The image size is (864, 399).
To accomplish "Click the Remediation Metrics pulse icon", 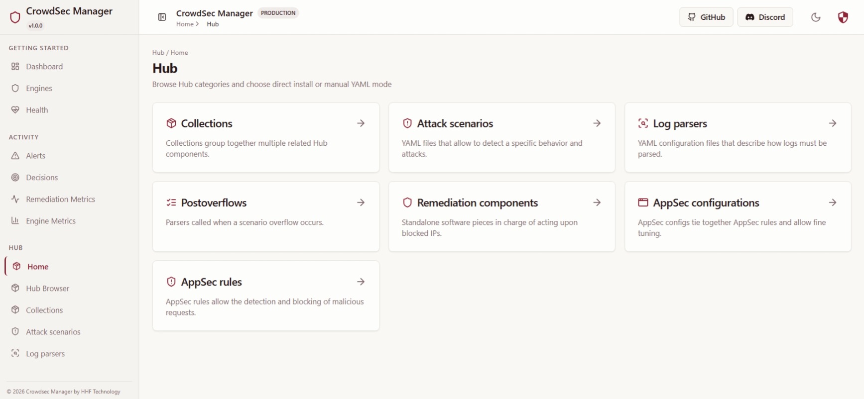I will 15,199.
